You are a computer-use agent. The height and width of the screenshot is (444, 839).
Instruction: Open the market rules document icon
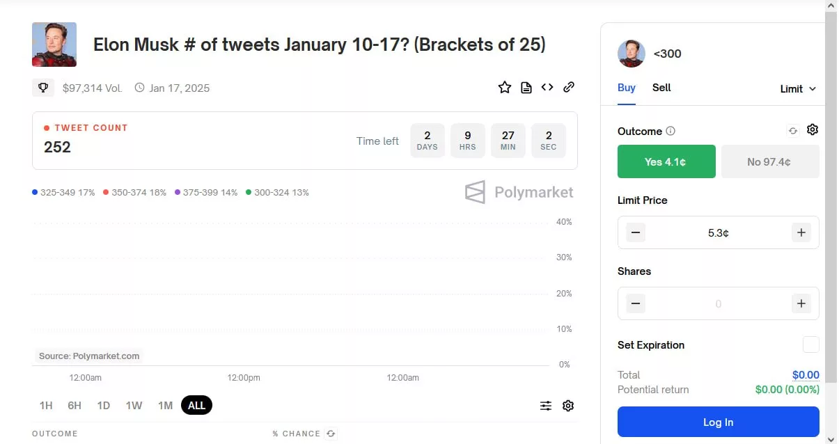(x=526, y=87)
